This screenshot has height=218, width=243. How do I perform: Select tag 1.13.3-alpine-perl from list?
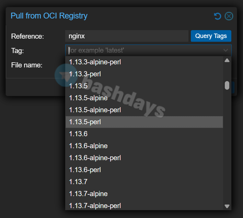coord(95,62)
